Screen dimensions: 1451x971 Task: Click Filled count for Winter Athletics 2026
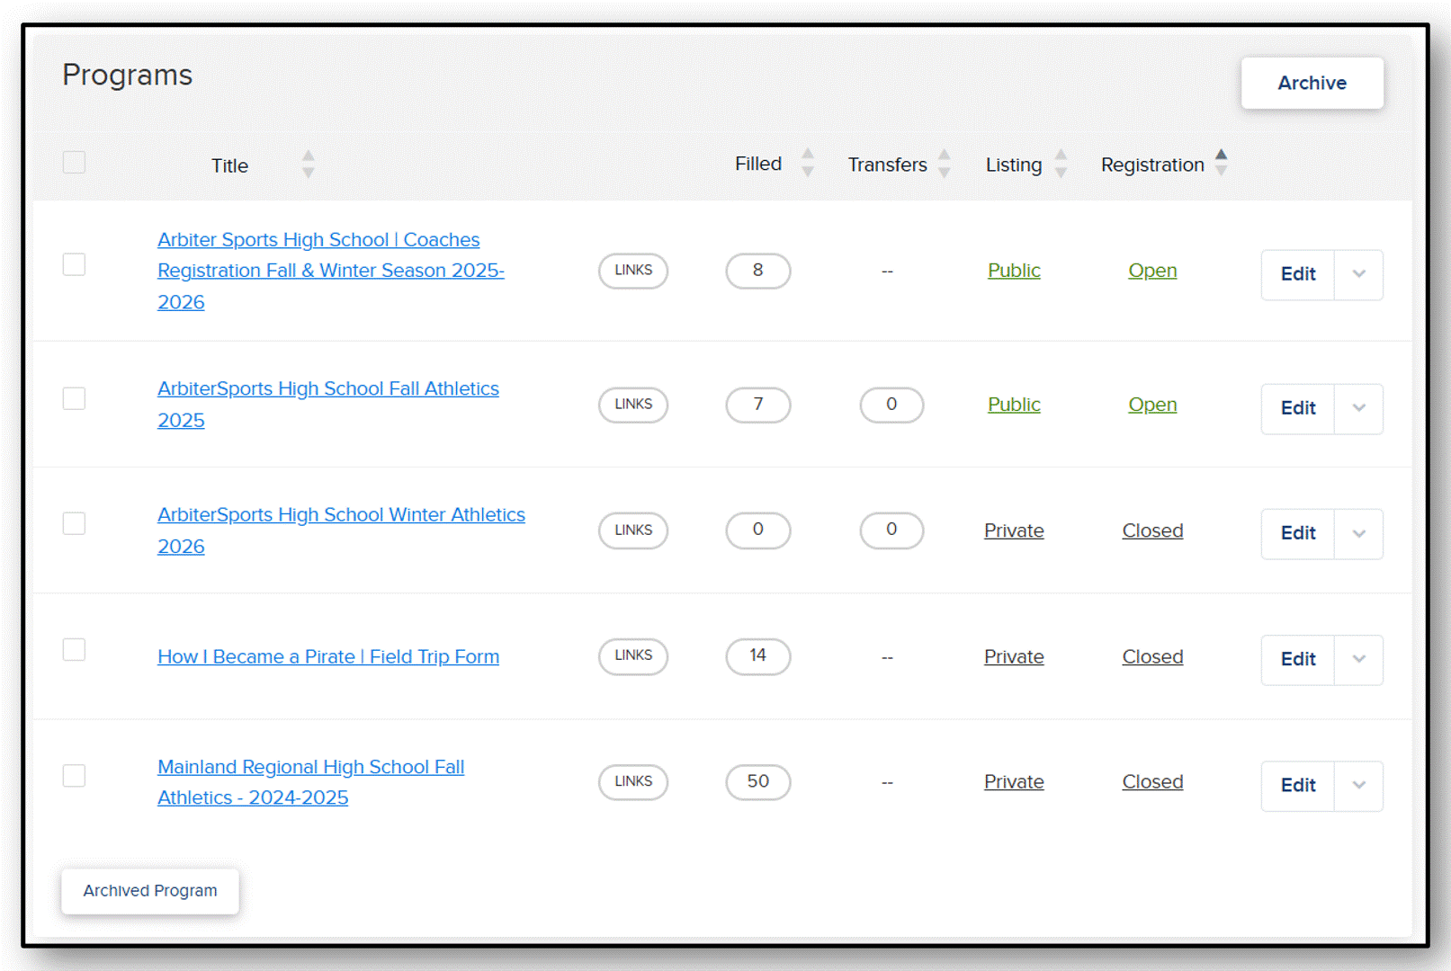click(758, 530)
